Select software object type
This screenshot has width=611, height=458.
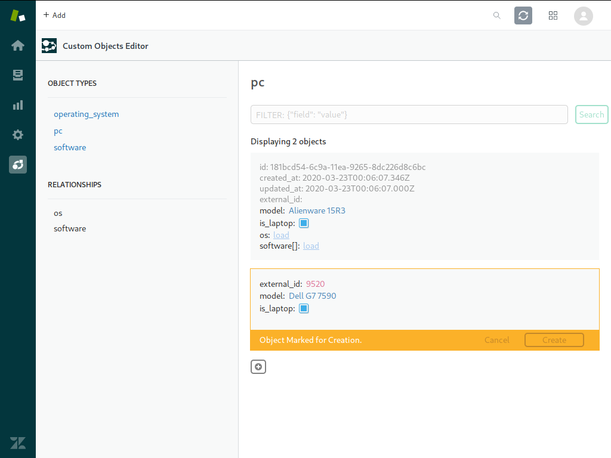click(70, 147)
